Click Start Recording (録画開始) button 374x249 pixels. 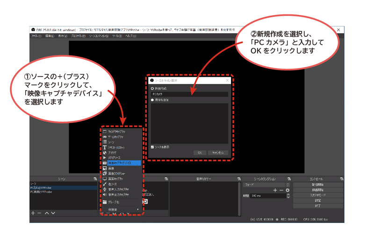pos(318,190)
